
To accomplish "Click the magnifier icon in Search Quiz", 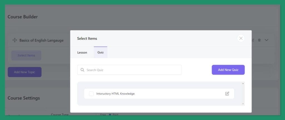I will click(82, 70).
